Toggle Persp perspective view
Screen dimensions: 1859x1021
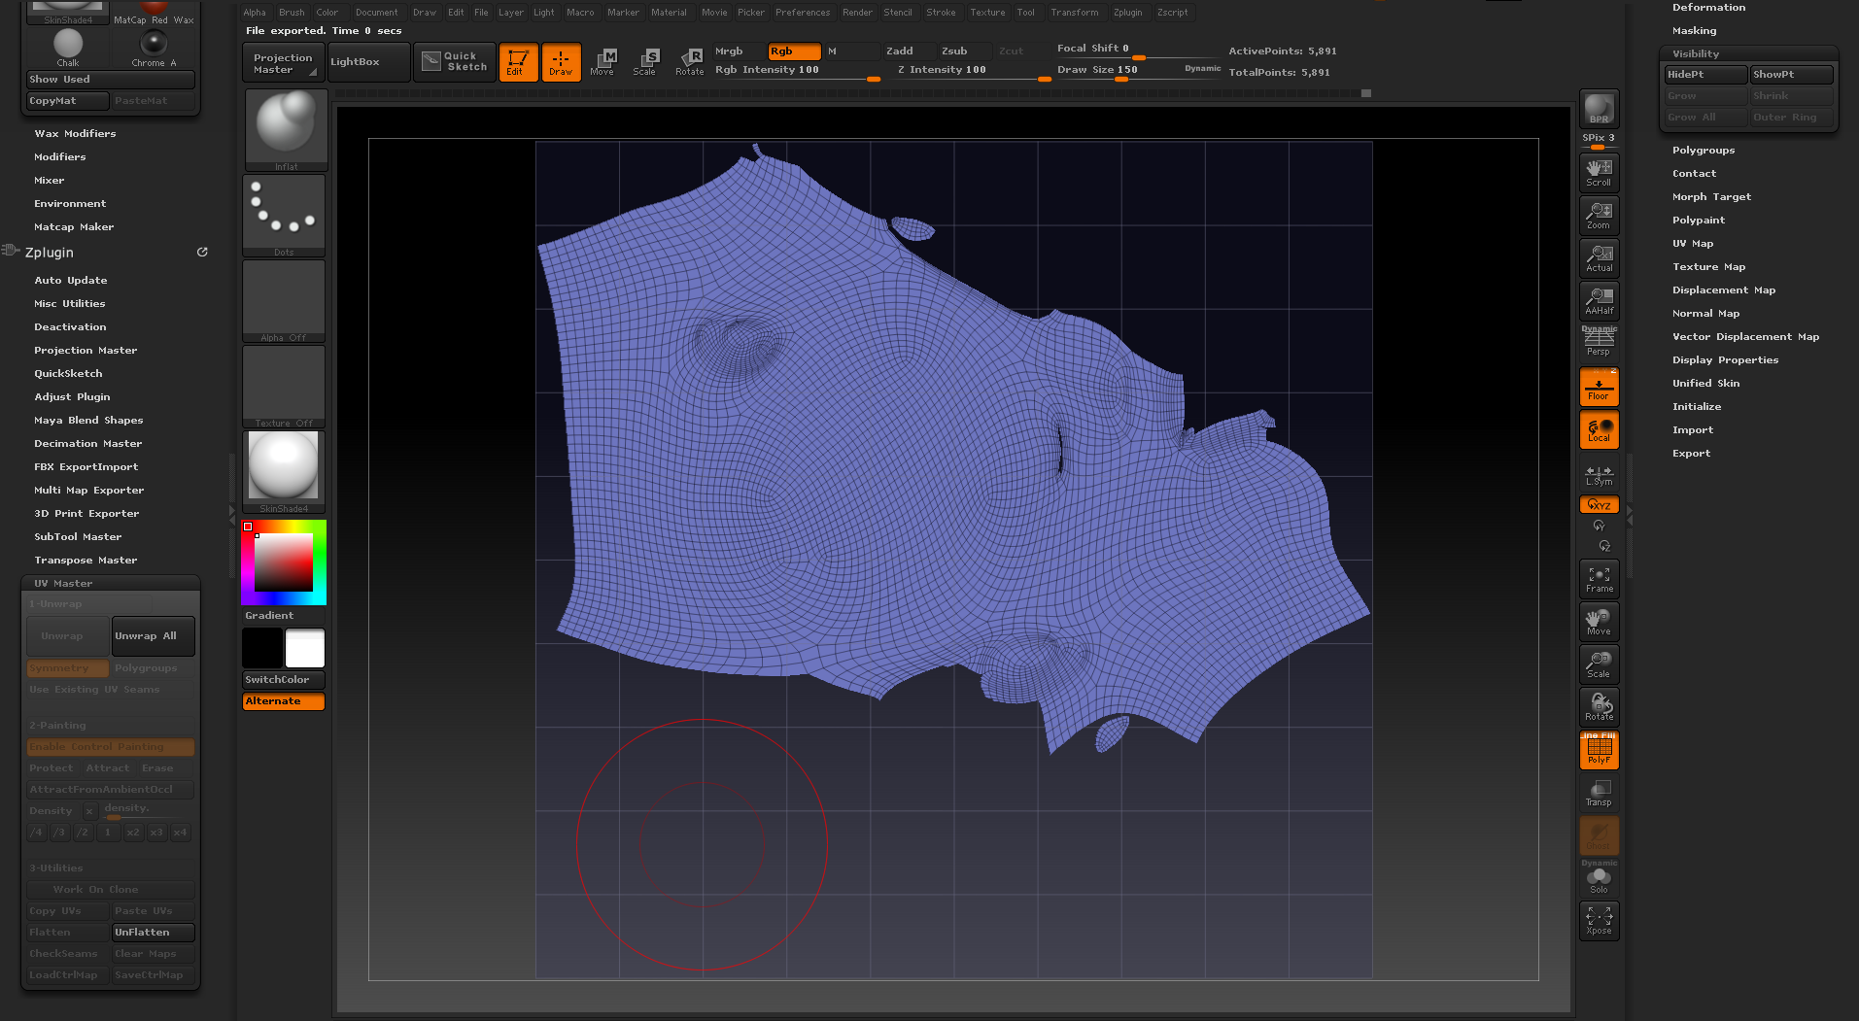1599,342
